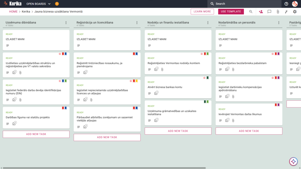Open the board settings gear
This screenshot has height=169, width=301.
[295, 12]
